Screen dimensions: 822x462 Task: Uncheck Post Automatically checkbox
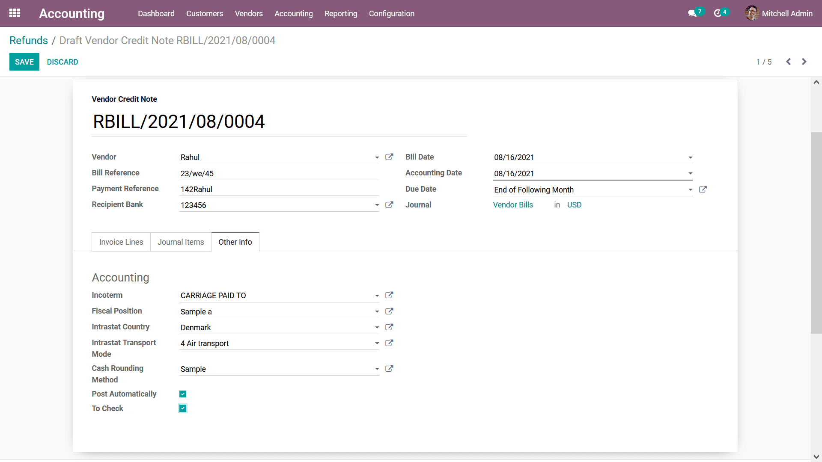[183, 394]
